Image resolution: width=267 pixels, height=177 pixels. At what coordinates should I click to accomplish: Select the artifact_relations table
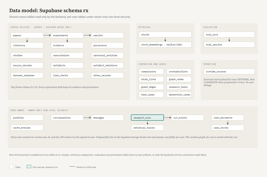[x=107, y=65]
